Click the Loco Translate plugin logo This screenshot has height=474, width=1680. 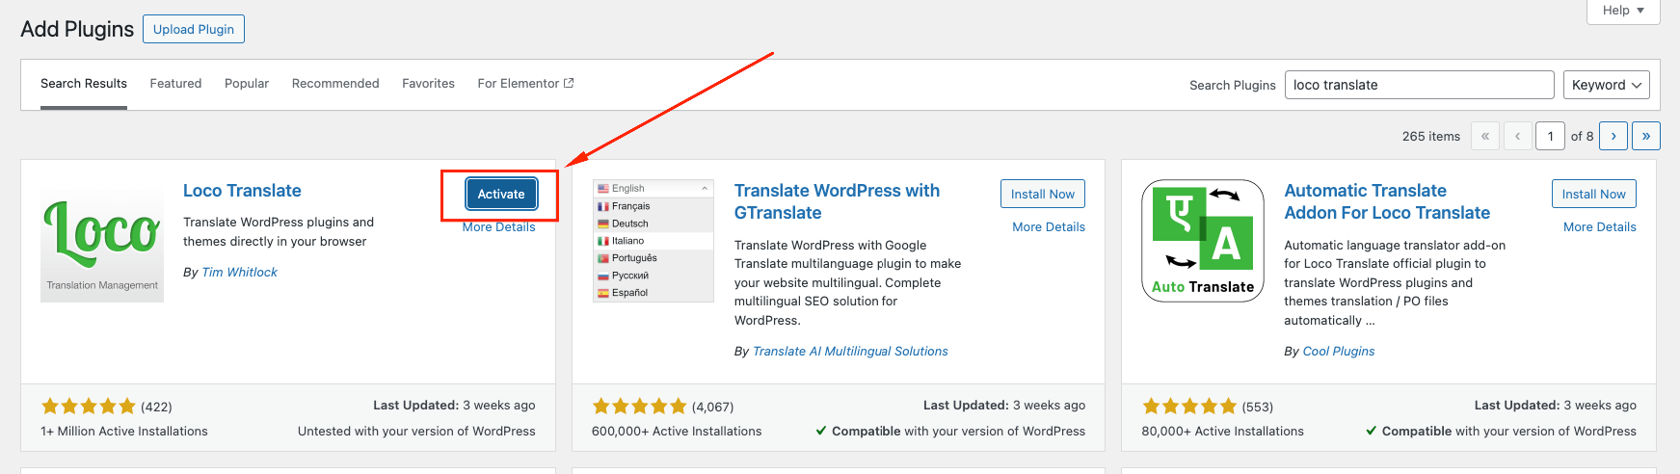pos(102,241)
